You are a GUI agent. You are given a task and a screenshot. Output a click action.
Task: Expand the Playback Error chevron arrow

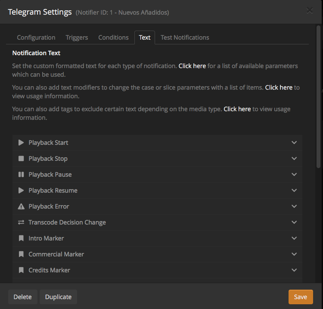click(x=294, y=206)
